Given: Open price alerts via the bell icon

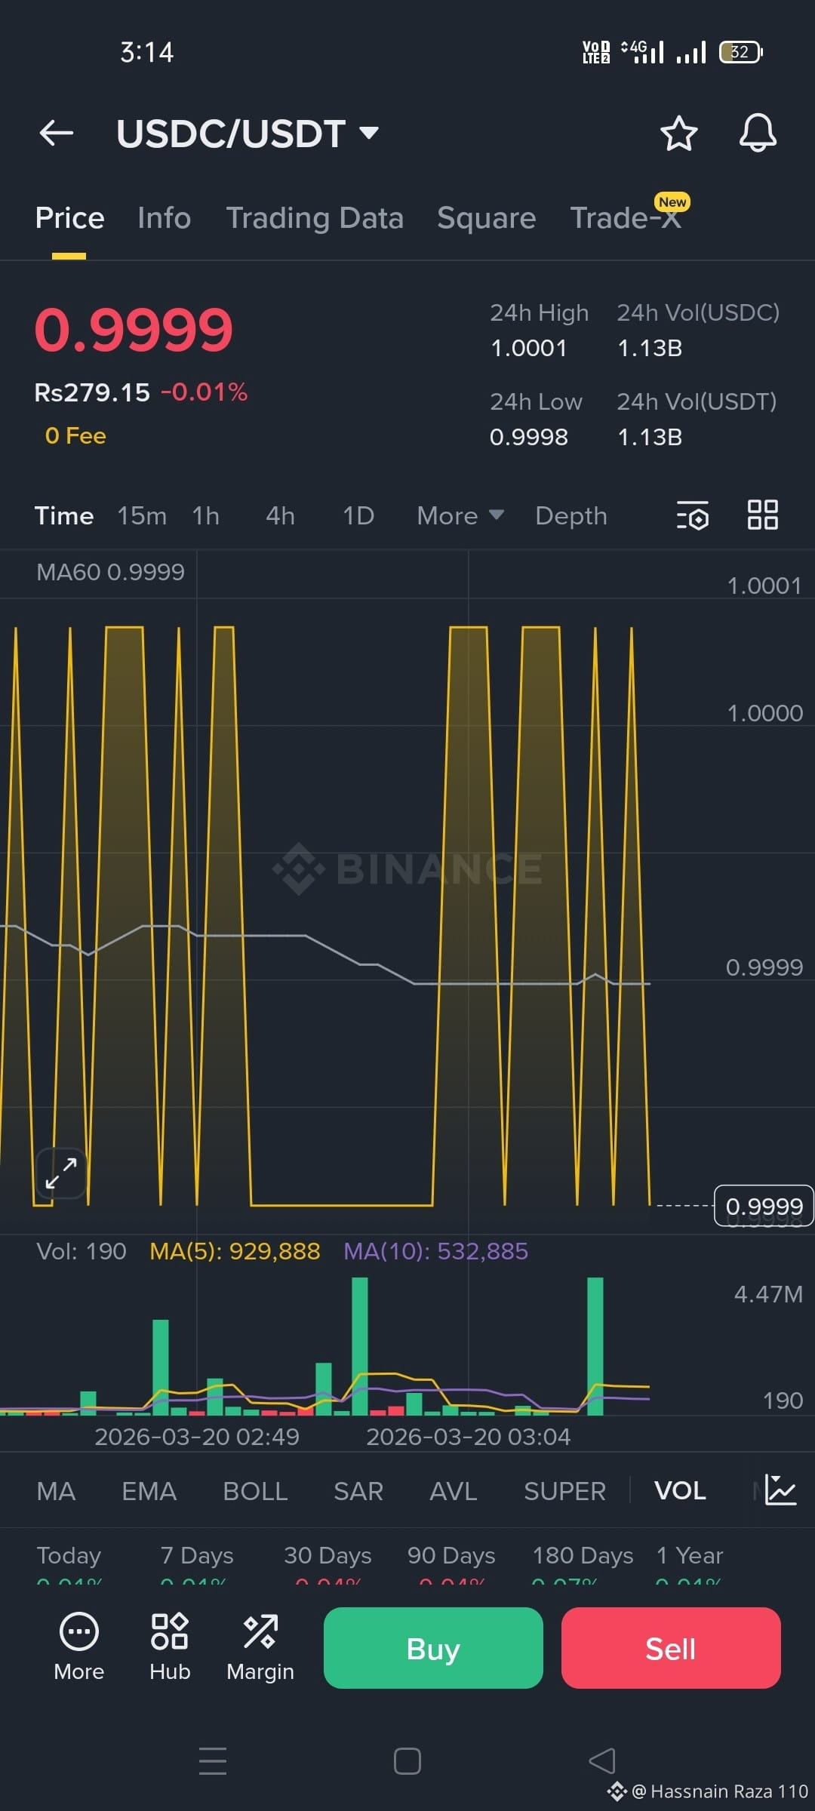Looking at the screenshot, I should (758, 134).
